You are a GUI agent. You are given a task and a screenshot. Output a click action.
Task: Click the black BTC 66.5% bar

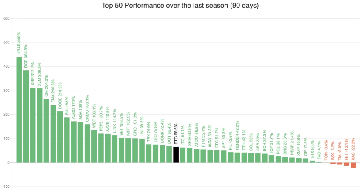[x=176, y=155]
